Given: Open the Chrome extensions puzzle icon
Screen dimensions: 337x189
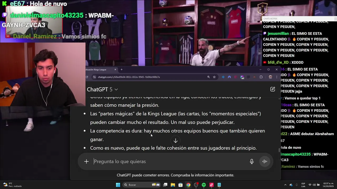Looking at the screenshot, I should tap(261, 77).
